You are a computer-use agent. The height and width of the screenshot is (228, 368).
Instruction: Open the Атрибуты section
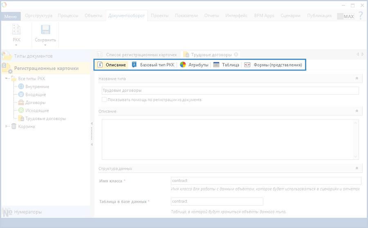pos(194,65)
